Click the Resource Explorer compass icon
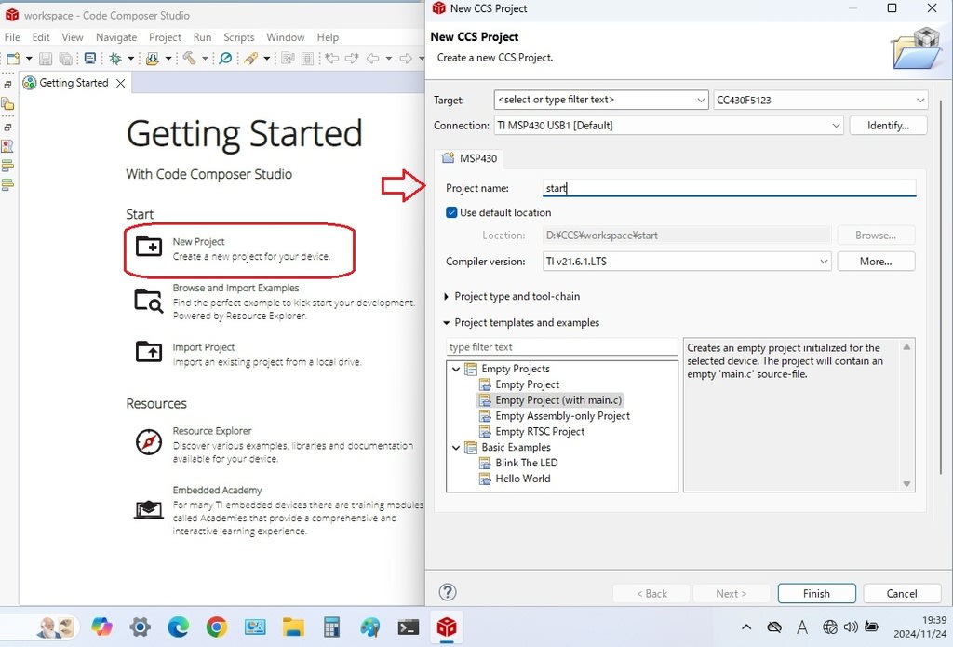Screen dimensions: 953x647 coord(149,442)
